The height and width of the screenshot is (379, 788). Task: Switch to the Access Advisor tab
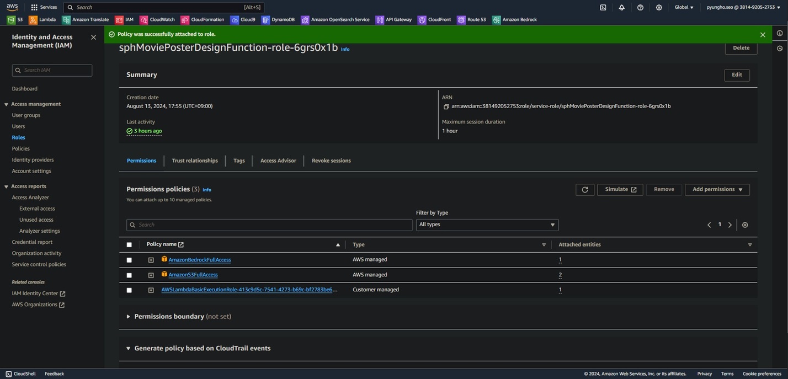[278, 161]
